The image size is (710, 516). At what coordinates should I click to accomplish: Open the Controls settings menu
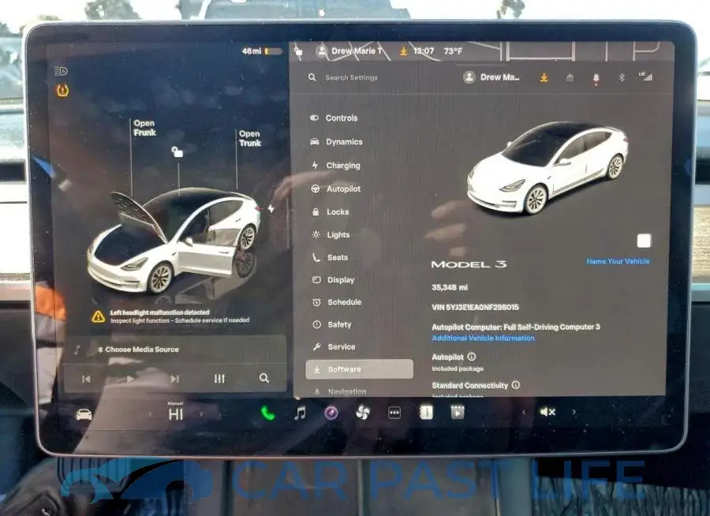click(x=334, y=118)
